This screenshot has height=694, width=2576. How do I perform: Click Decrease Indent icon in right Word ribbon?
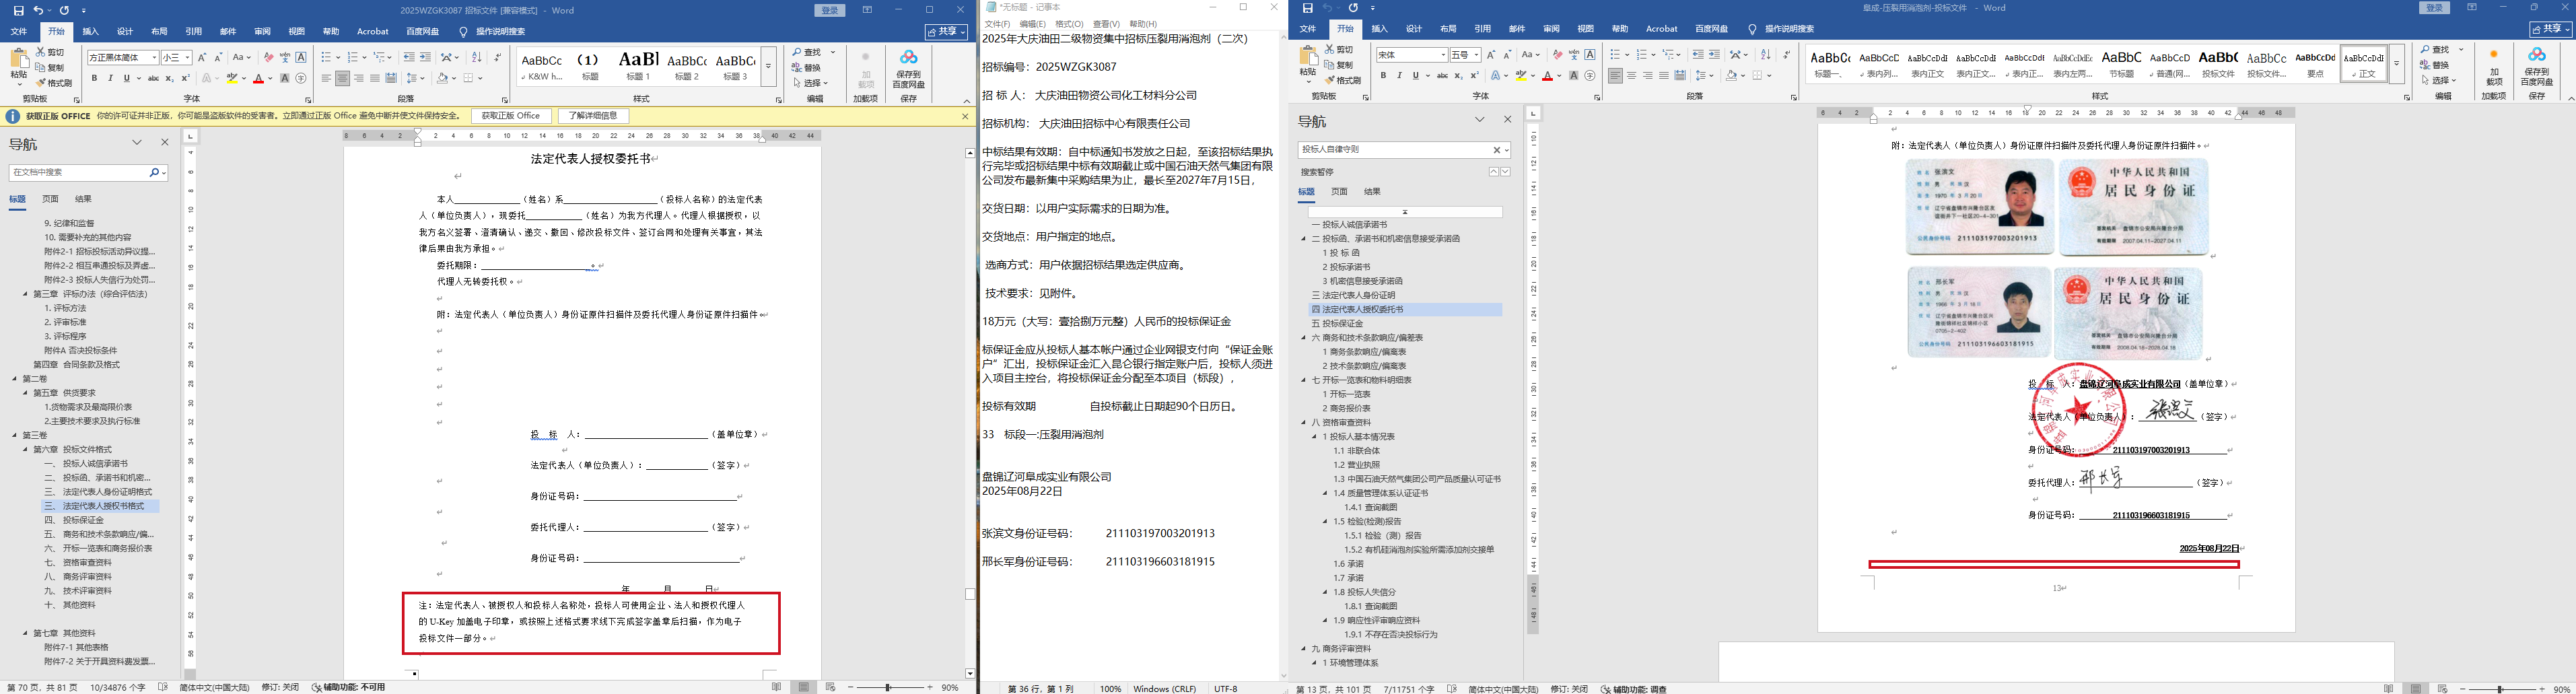point(1698,55)
